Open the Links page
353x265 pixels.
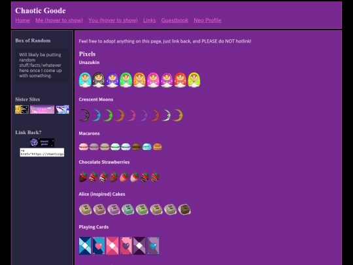pos(150,20)
